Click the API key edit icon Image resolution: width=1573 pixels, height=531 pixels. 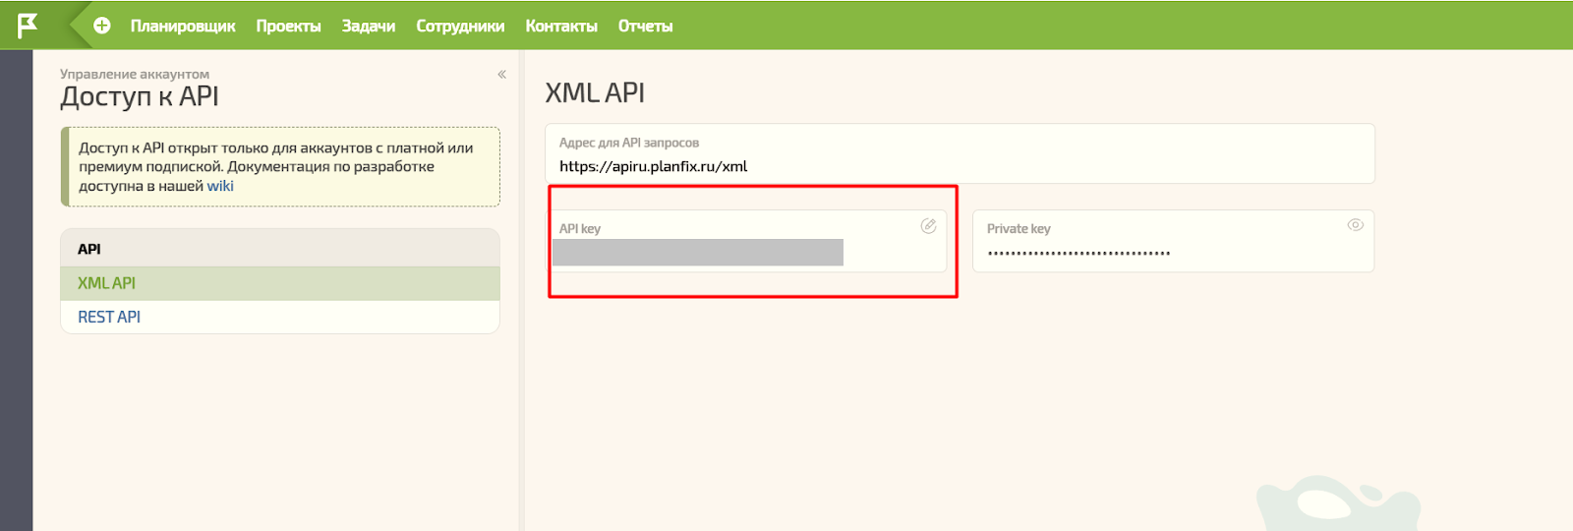point(928,226)
